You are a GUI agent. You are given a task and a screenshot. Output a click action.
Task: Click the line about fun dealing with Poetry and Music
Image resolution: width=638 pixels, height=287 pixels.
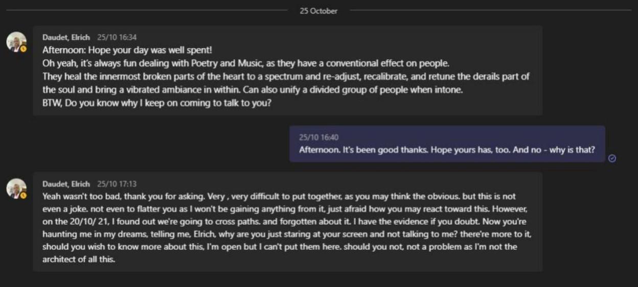(245, 63)
